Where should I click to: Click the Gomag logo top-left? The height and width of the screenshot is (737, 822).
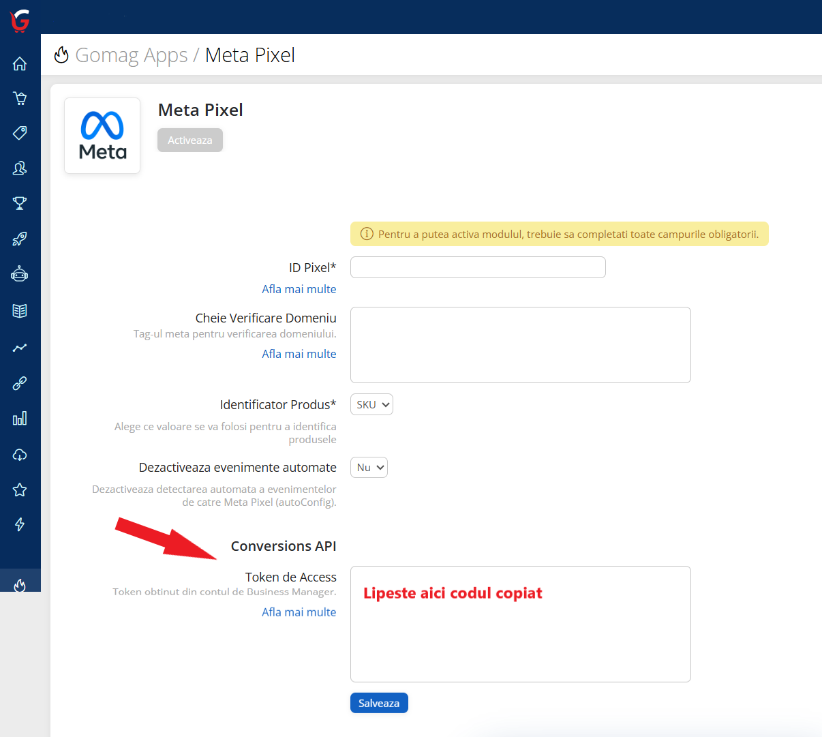pos(19,20)
